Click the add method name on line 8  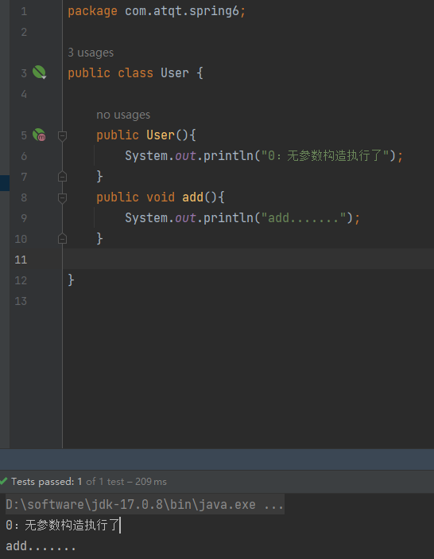[x=192, y=197]
